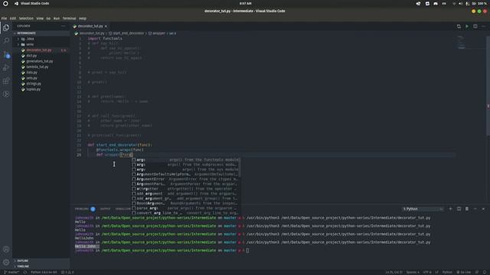
Task: Open the Help menu
Action: tap(83, 18)
